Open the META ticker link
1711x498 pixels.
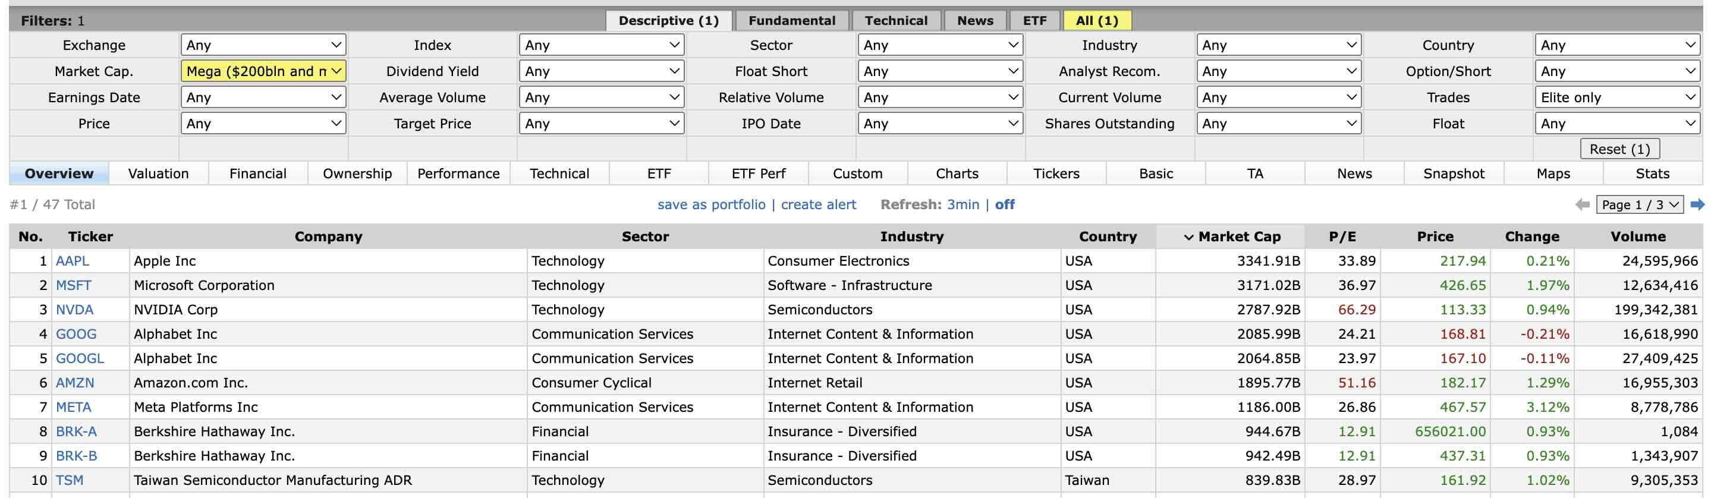pyautogui.click(x=73, y=407)
